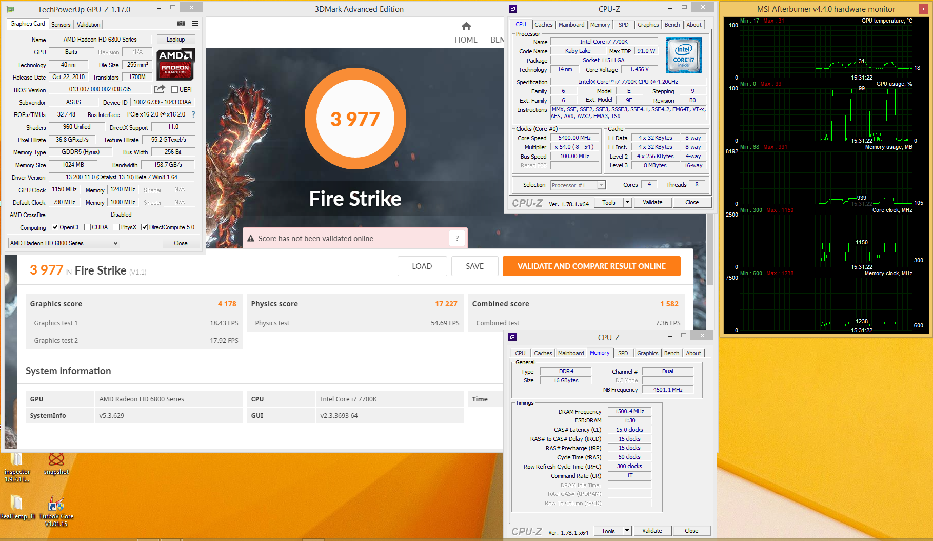Expand the Tools dropdown arrow in lower CPU-Z
The width and height of the screenshot is (933, 541).
click(627, 531)
